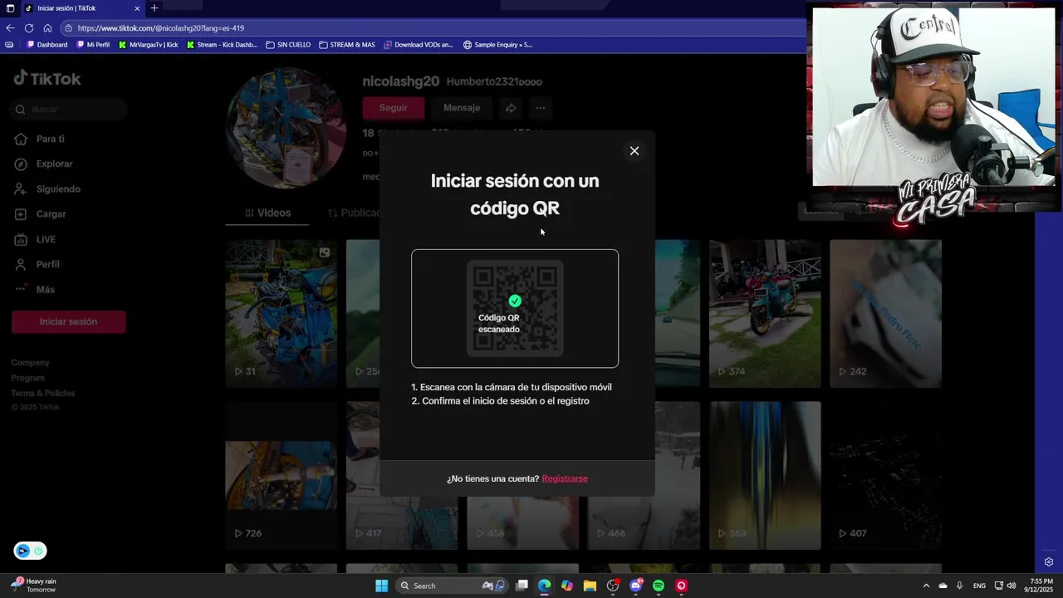
Task: Click the Mensaje button
Action: click(x=462, y=108)
